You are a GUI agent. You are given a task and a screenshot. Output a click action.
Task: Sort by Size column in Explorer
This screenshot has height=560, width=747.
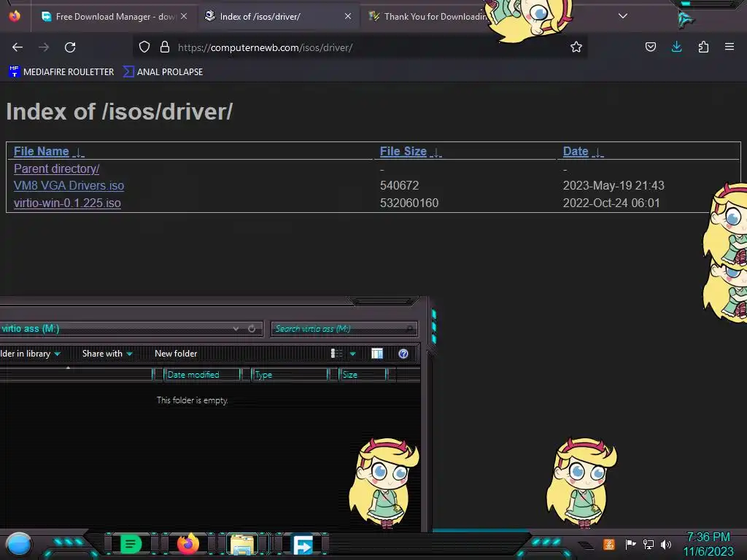pyautogui.click(x=363, y=375)
